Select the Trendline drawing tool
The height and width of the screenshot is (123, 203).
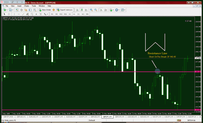23,14
